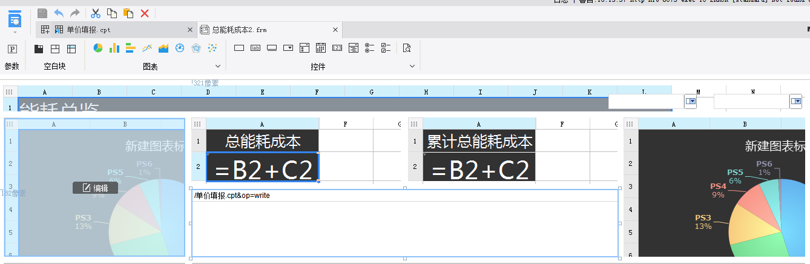810x264 pixels.
Task: Select the 总能耗成本 header cell
Action: point(263,141)
